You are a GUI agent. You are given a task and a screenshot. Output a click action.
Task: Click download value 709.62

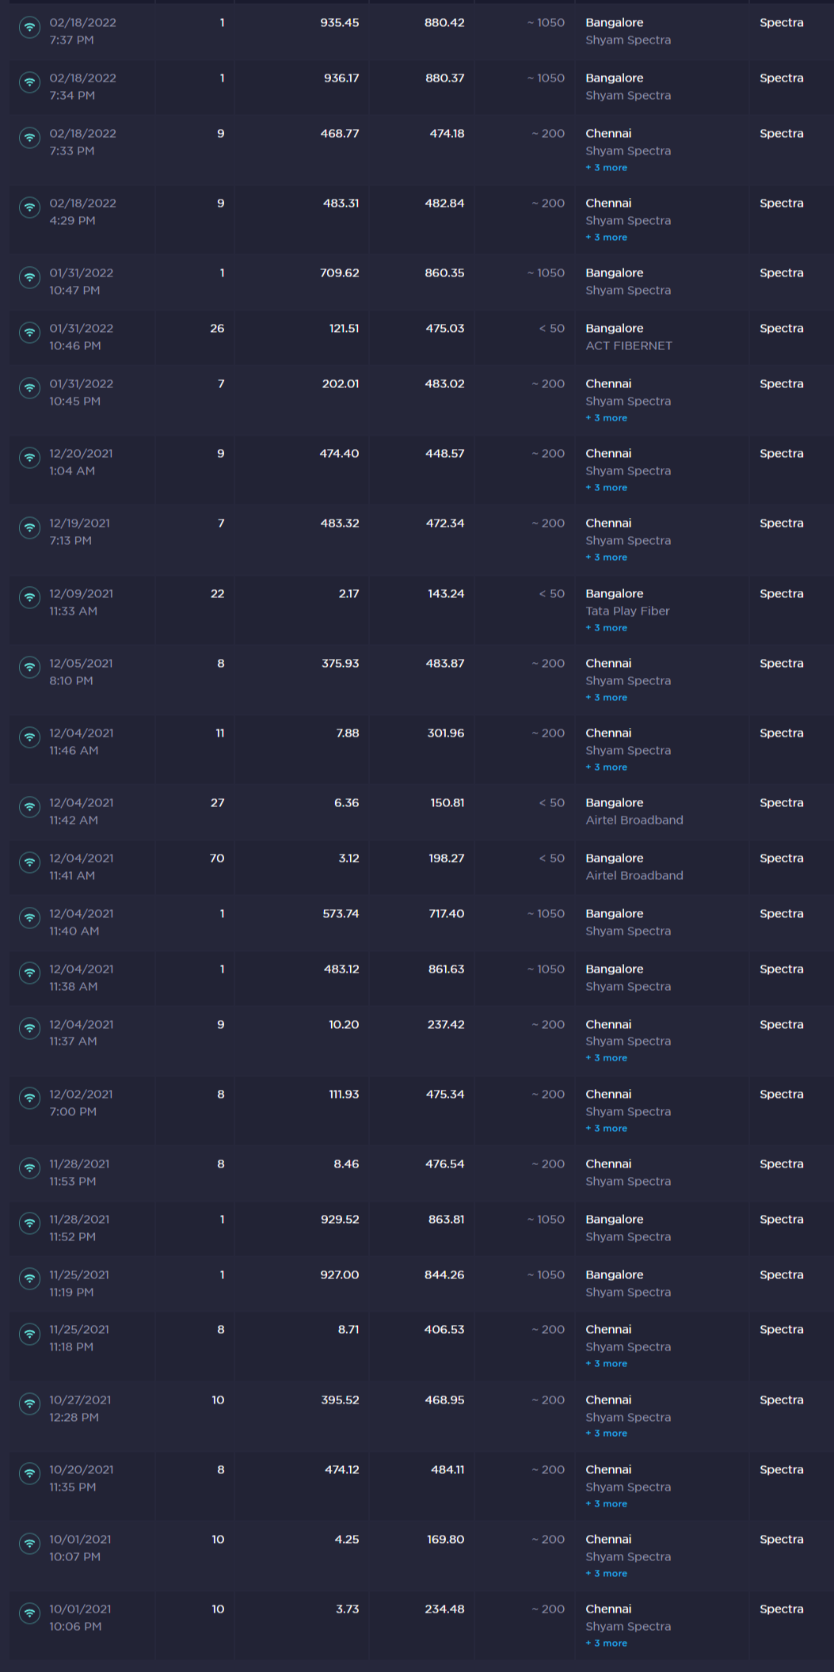point(341,273)
